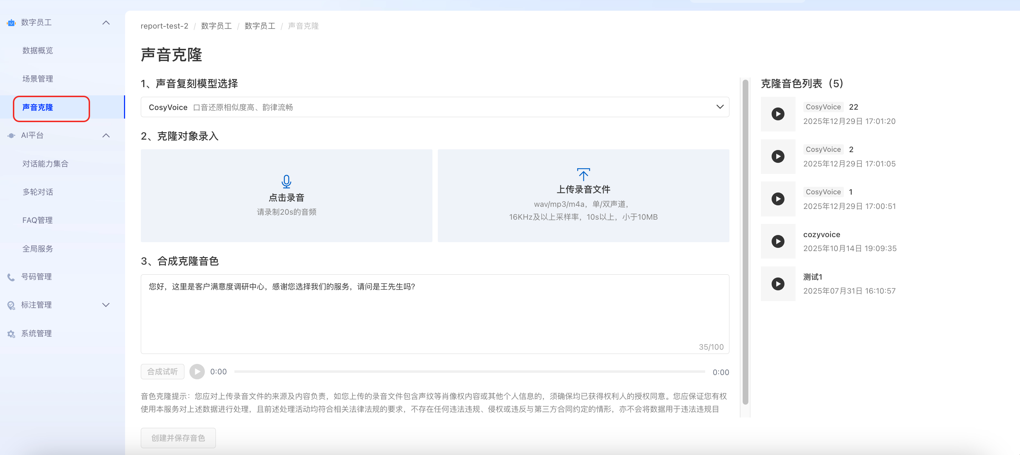This screenshot has height=455, width=1020.
Task: Play the cozyvoice sample from October
Action: (778, 241)
